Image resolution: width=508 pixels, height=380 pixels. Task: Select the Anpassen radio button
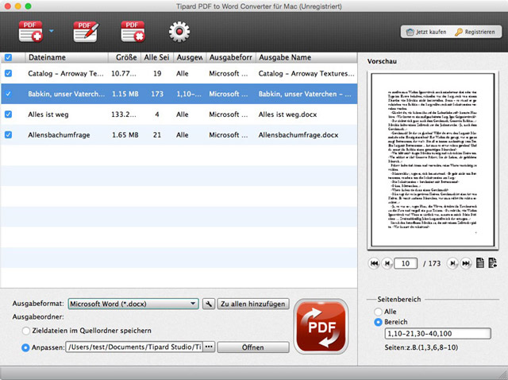coord(25,347)
